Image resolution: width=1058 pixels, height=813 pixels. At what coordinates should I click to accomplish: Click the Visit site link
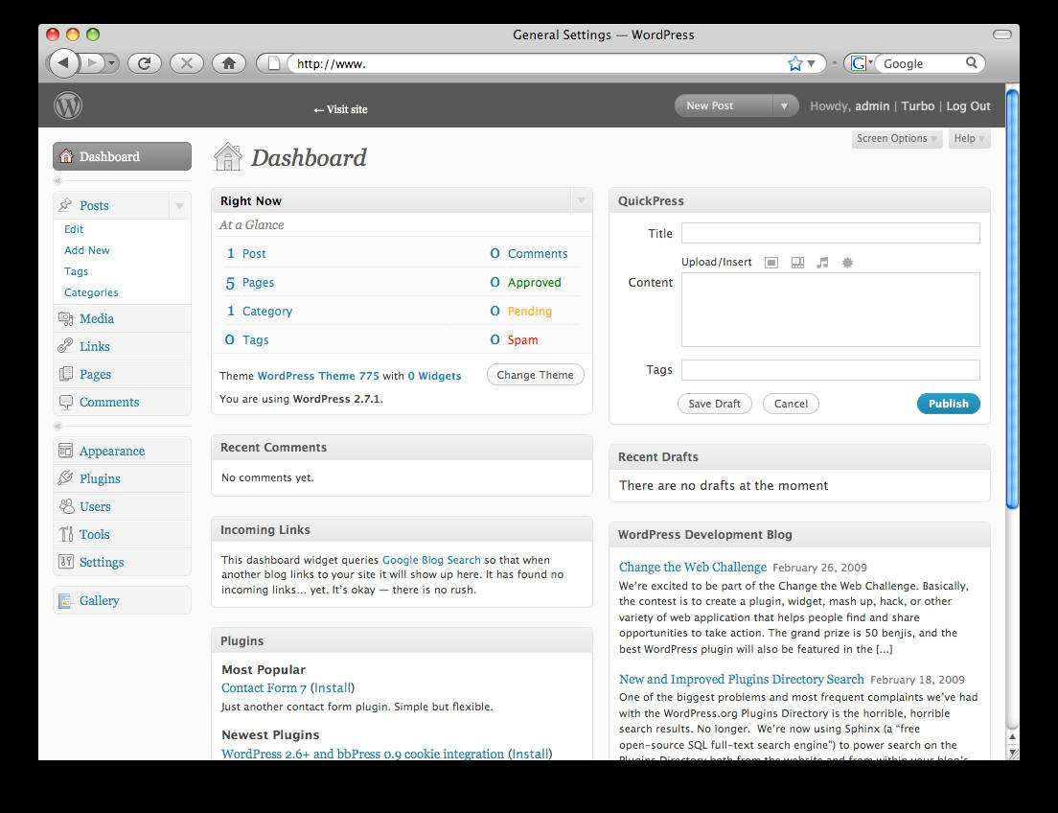tap(341, 109)
